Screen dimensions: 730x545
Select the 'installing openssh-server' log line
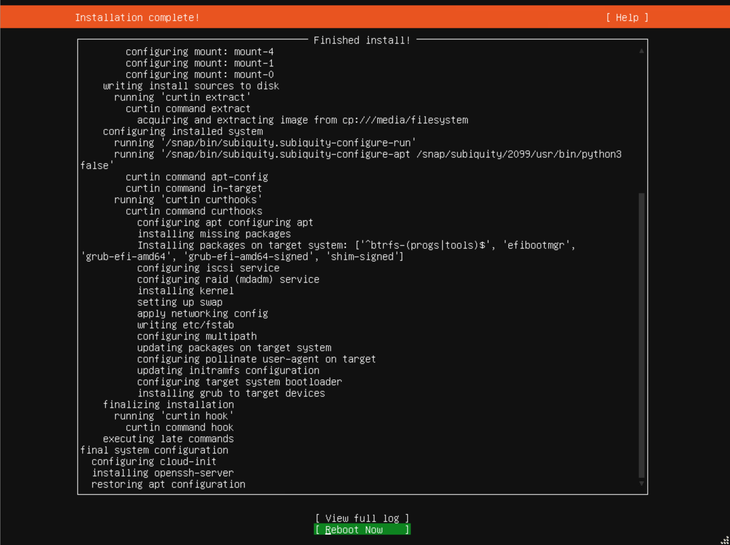point(162,473)
